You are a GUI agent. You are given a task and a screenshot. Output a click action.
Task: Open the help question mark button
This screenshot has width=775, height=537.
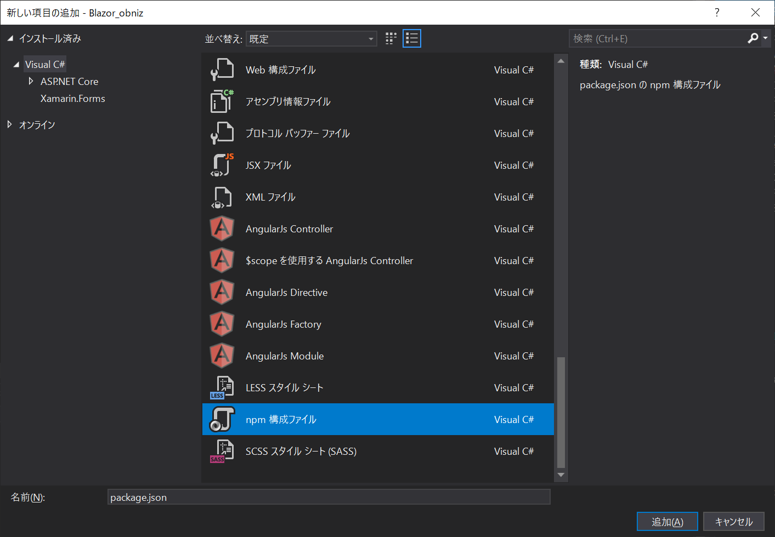click(x=717, y=13)
